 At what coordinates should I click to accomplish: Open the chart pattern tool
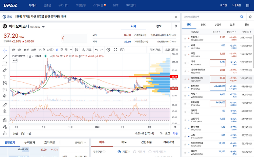[5, 83]
